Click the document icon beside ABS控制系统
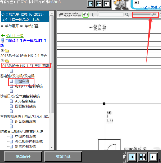This screenshot has width=161, height=163. coord(11,101)
